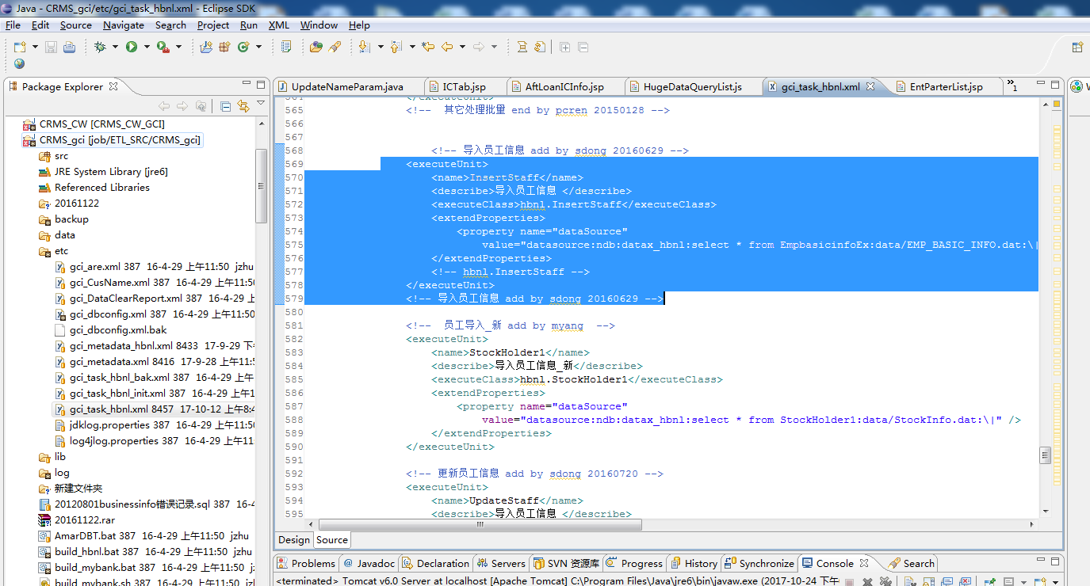Viewport: 1090px width, 586px height.
Task: Collapse All in Package Explorer
Action: (225, 106)
